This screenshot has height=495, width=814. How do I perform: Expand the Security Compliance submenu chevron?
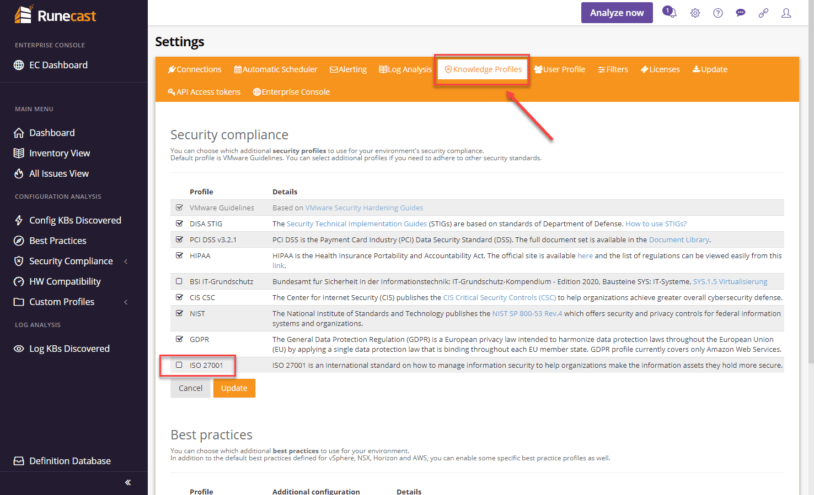(x=126, y=262)
